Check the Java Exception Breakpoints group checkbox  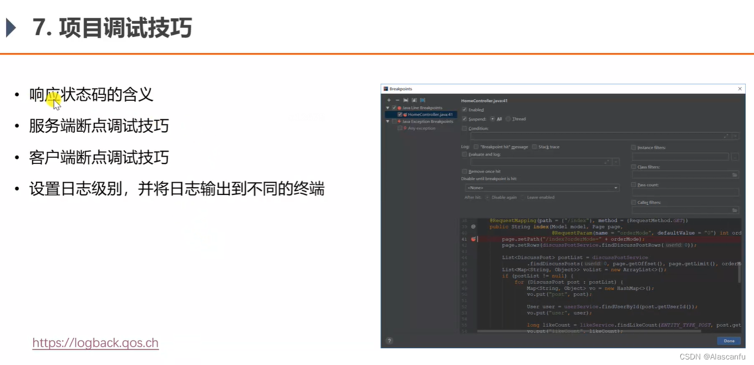pos(394,121)
